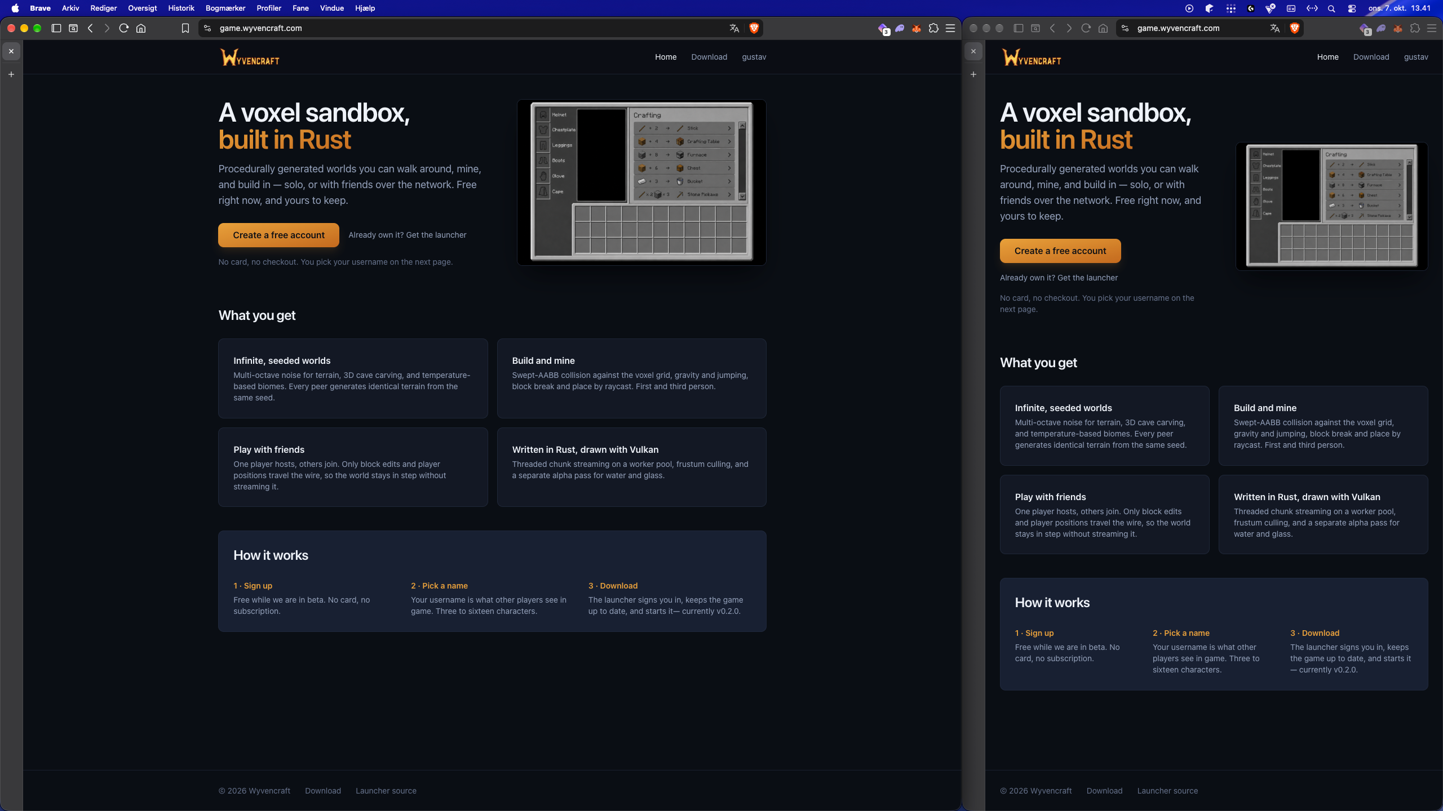The width and height of the screenshot is (1443, 811).
Task: Close the vertical tab in left window
Action: point(11,51)
